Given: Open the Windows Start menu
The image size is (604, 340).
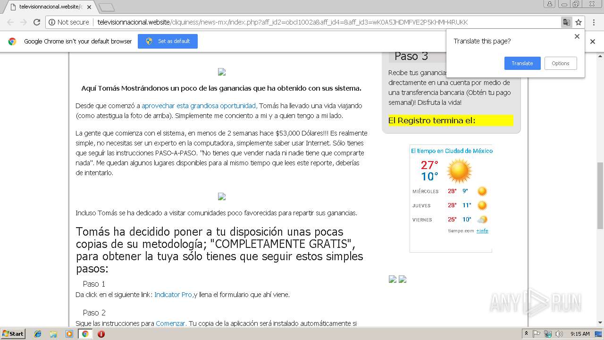Looking at the screenshot, I should click(x=13, y=333).
